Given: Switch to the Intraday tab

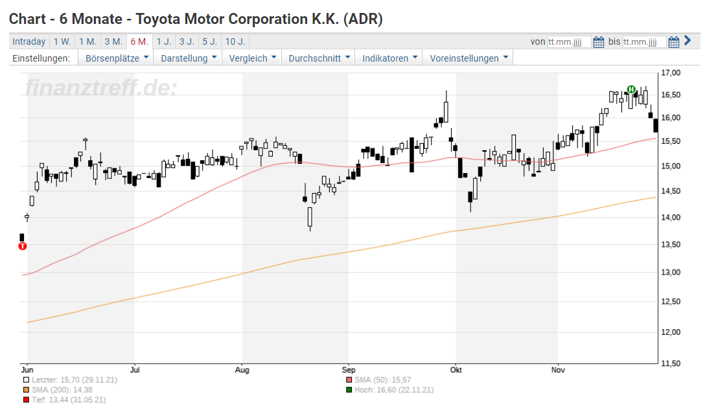Looking at the screenshot, I should 29,42.
